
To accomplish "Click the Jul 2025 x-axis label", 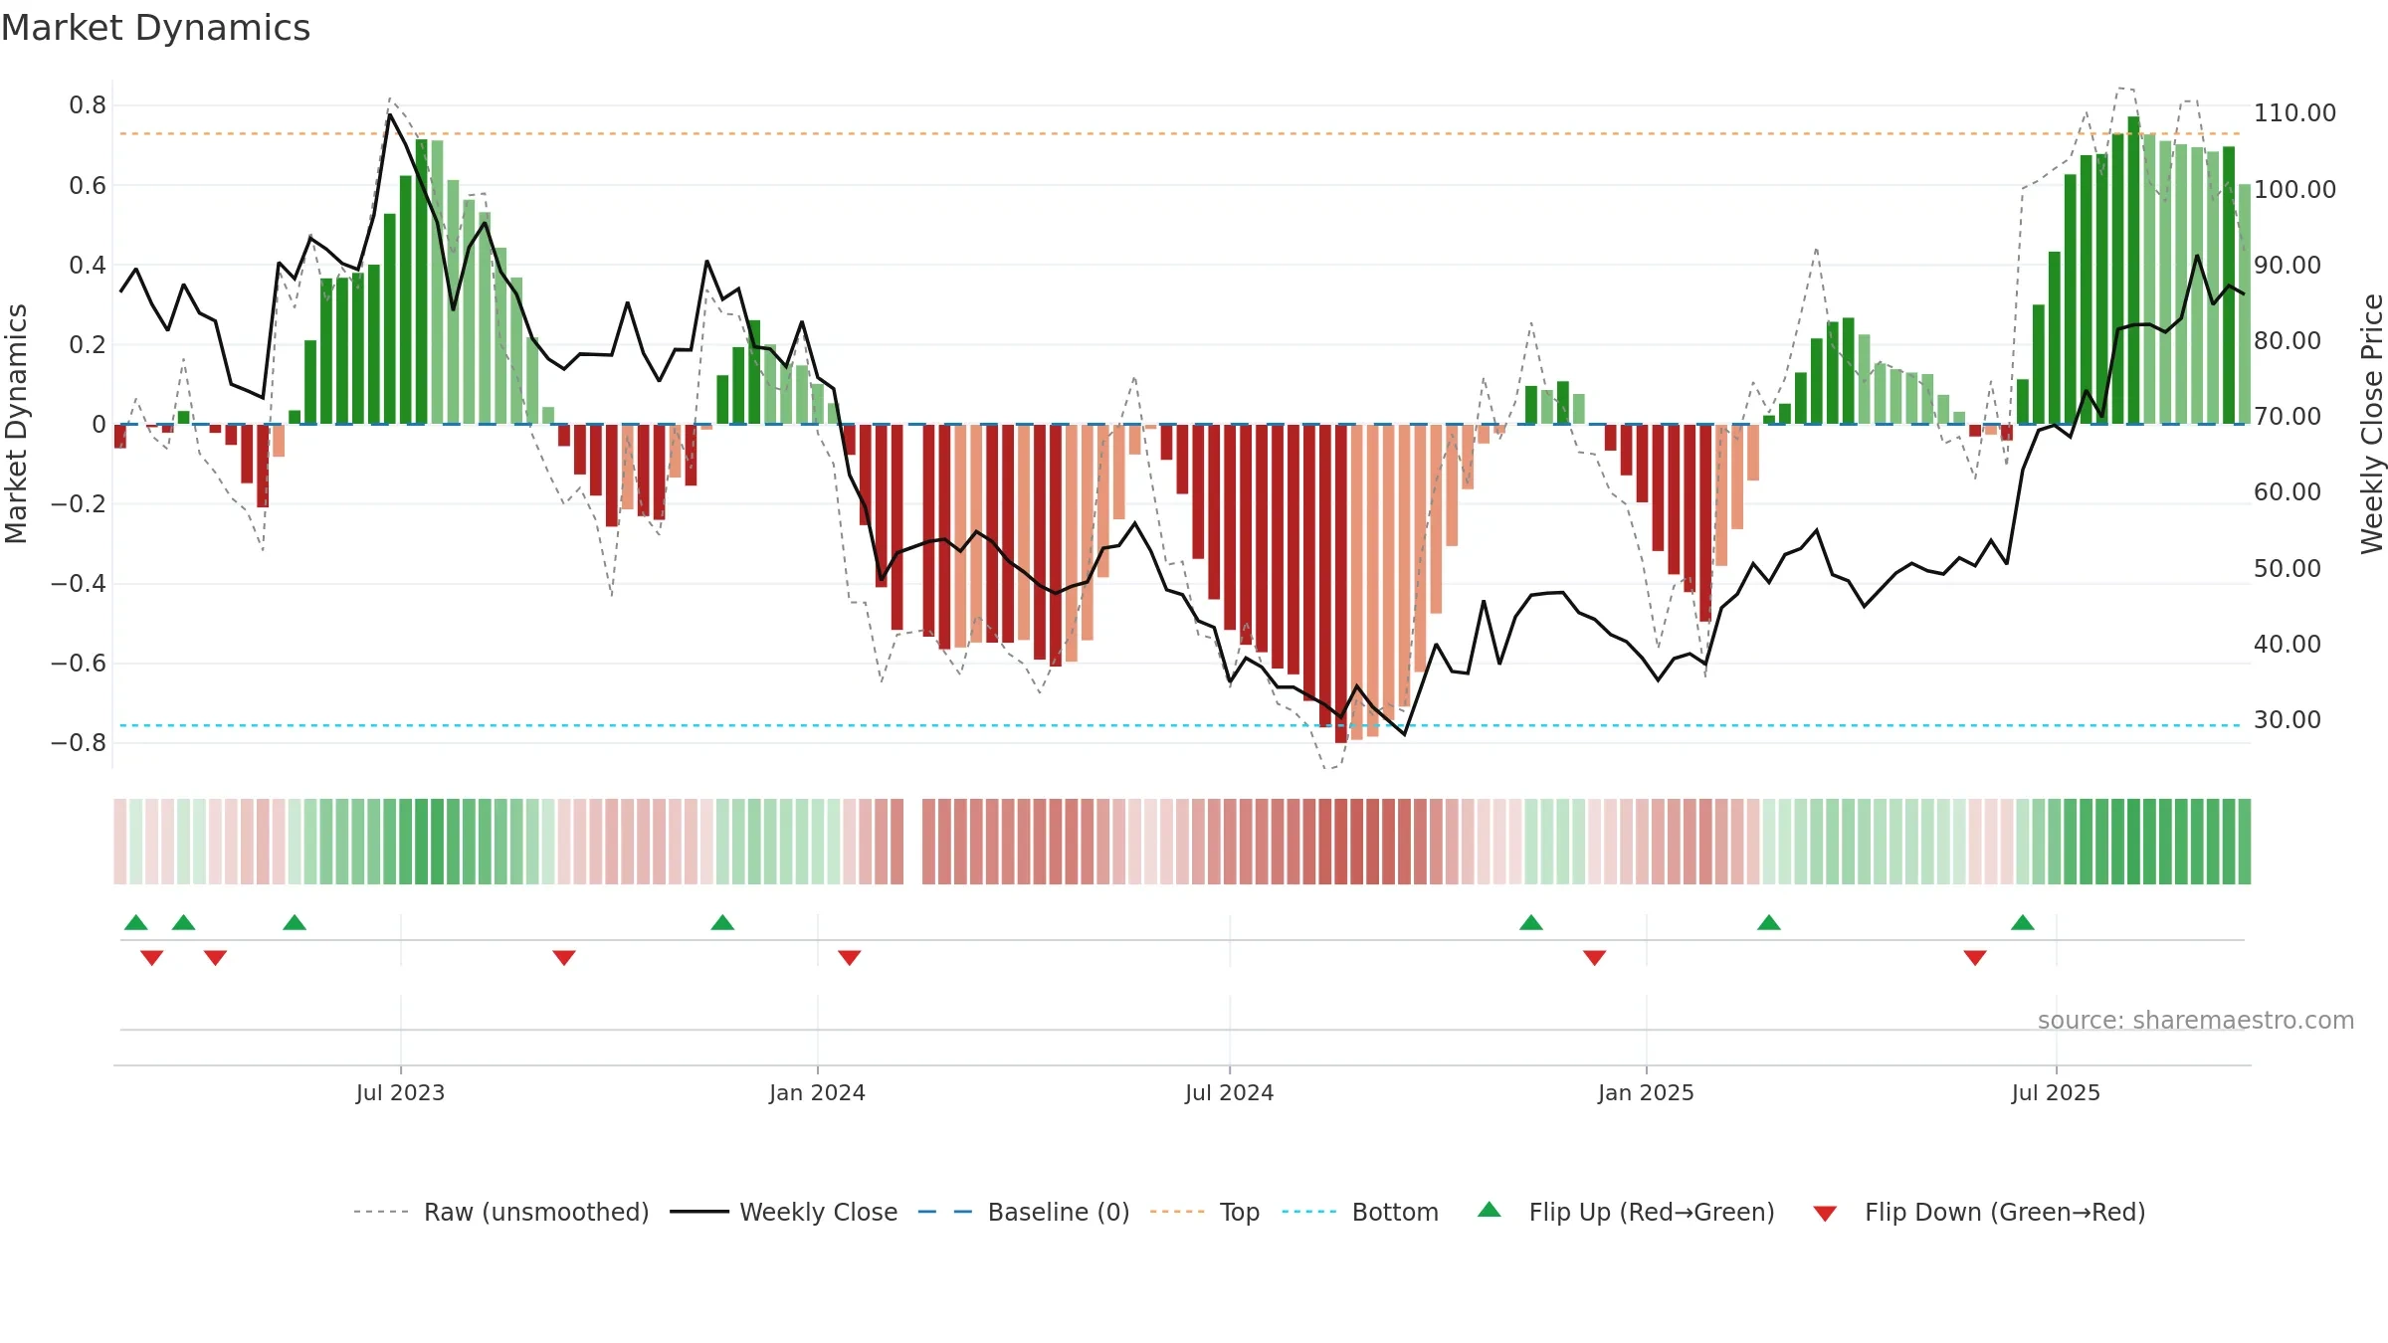I will (2056, 1092).
